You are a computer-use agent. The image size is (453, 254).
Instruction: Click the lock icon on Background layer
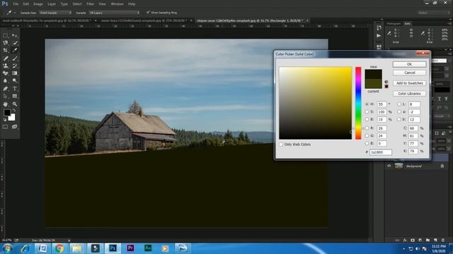[x=442, y=166]
